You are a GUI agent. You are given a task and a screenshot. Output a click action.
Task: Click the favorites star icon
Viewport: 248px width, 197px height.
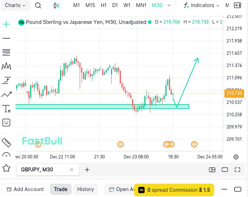point(6,168)
